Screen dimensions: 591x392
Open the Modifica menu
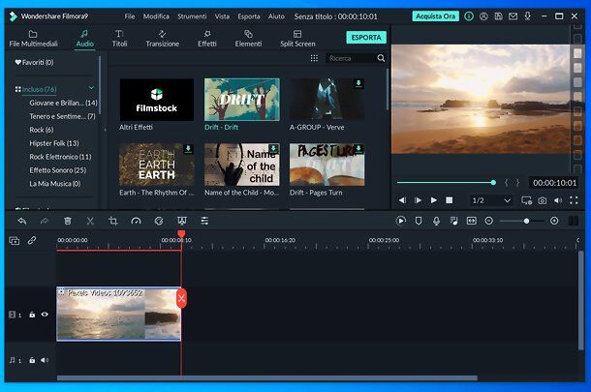tap(156, 16)
